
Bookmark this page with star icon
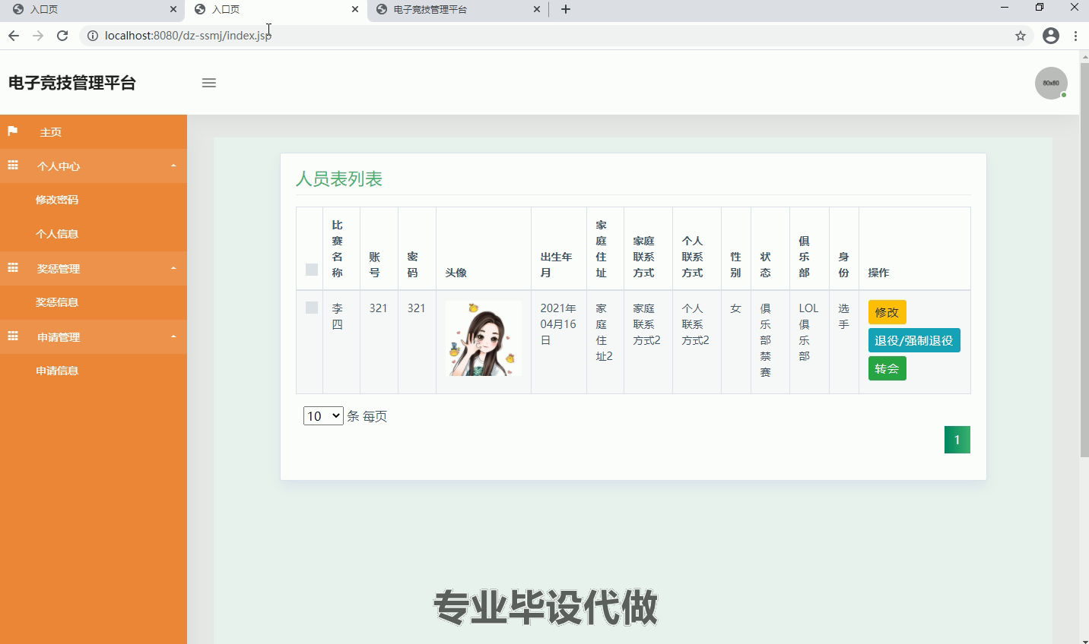pos(1021,36)
